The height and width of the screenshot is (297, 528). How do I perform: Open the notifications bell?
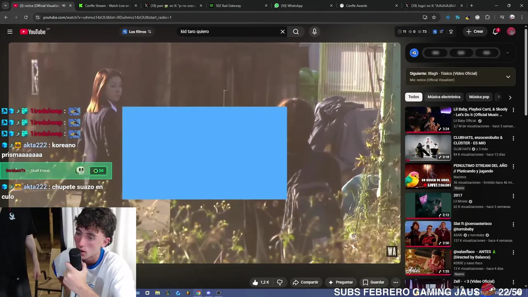[x=495, y=32]
